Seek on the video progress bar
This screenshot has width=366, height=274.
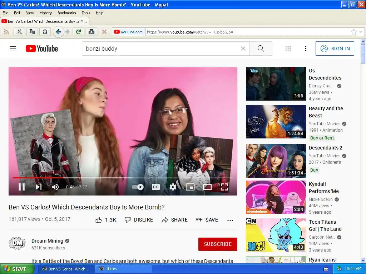coord(123,178)
